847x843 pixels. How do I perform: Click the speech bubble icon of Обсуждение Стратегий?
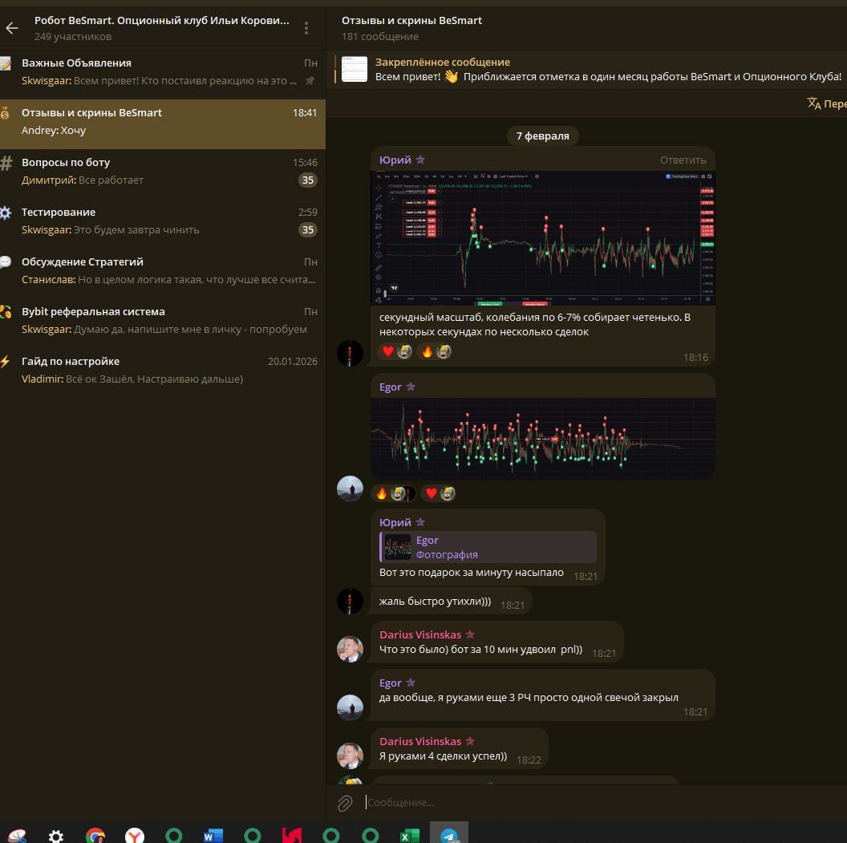pyautogui.click(x=6, y=262)
